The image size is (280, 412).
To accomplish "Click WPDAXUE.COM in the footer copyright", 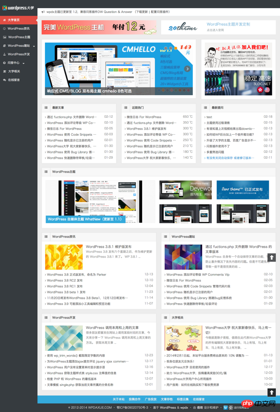I will coord(100,408).
